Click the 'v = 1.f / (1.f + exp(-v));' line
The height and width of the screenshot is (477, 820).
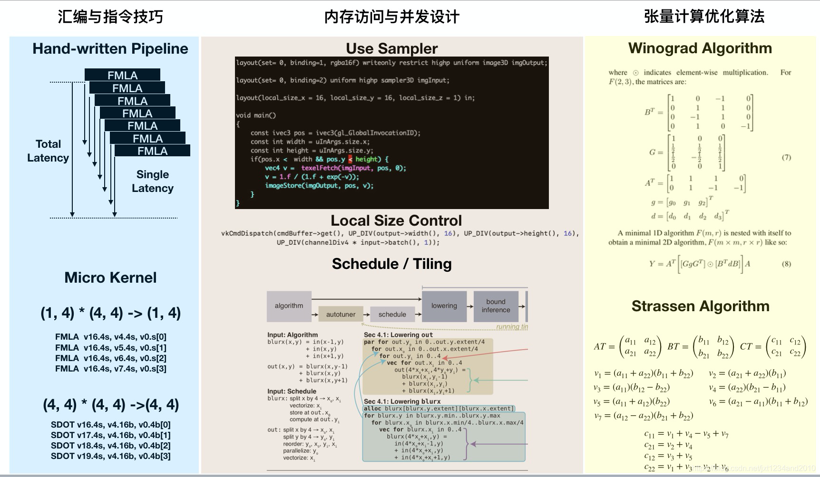point(312,177)
